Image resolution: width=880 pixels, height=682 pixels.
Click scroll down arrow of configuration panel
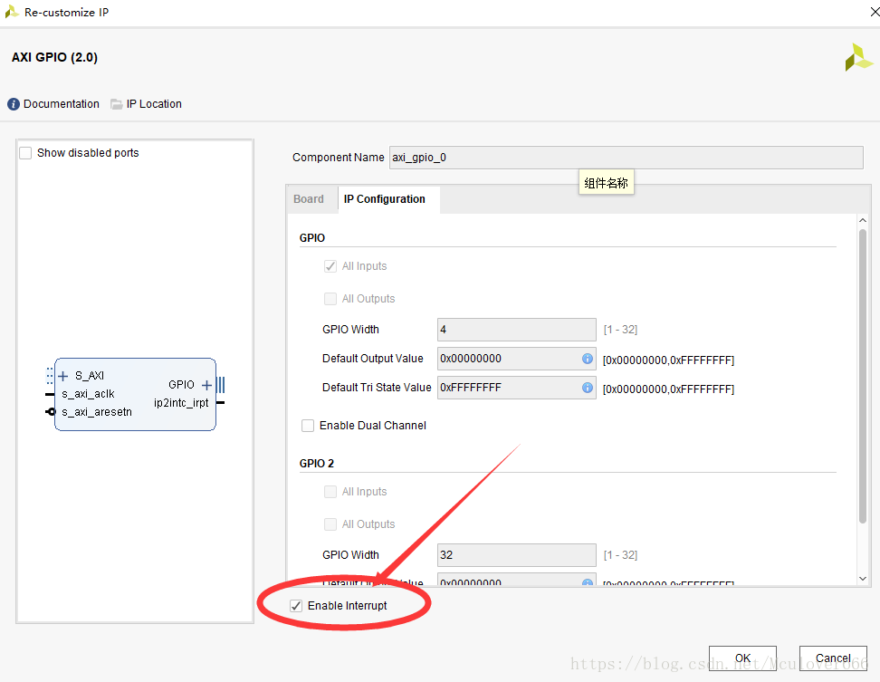[x=863, y=579]
